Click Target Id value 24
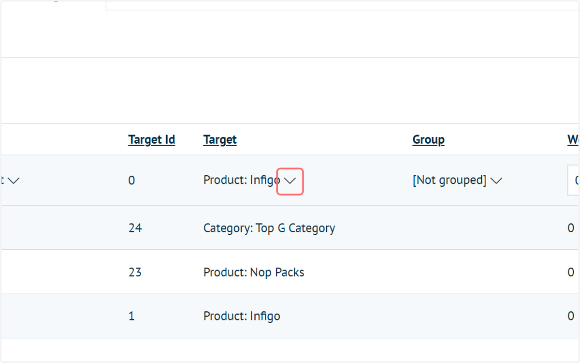Screen dimensions: 580x363 tap(135, 228)
